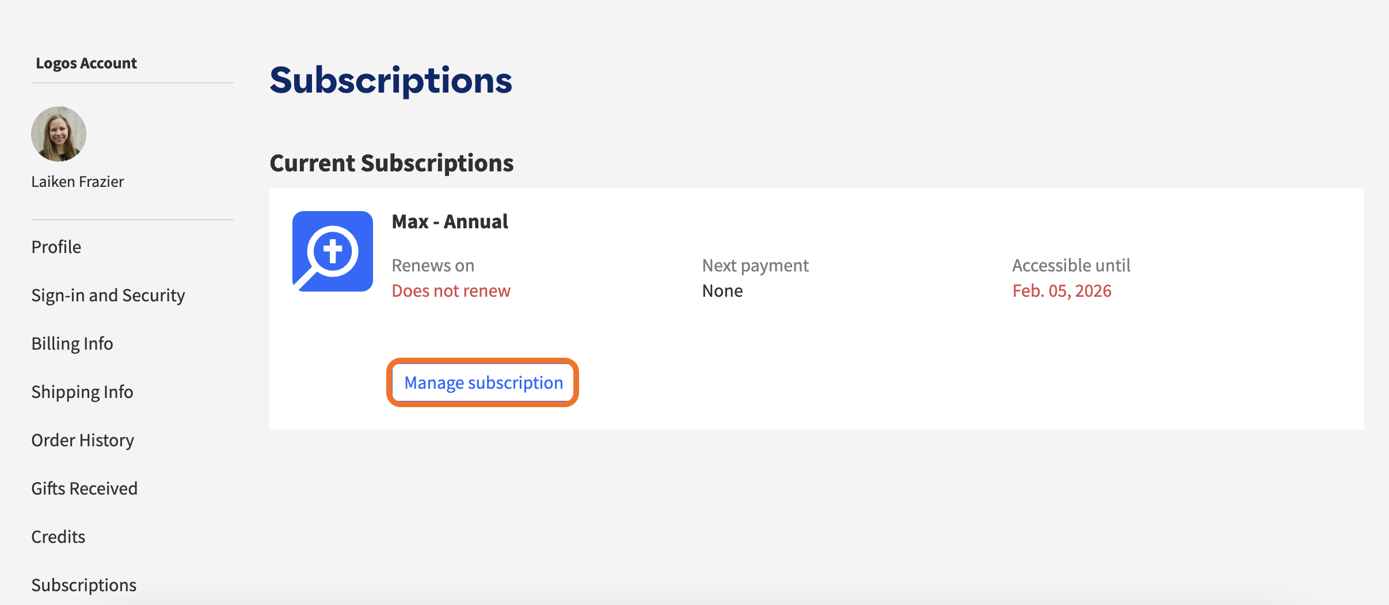Open Laiken Frazier's profile photo
This screenshot has height=605, width=1389.
[x=59, y=134]
